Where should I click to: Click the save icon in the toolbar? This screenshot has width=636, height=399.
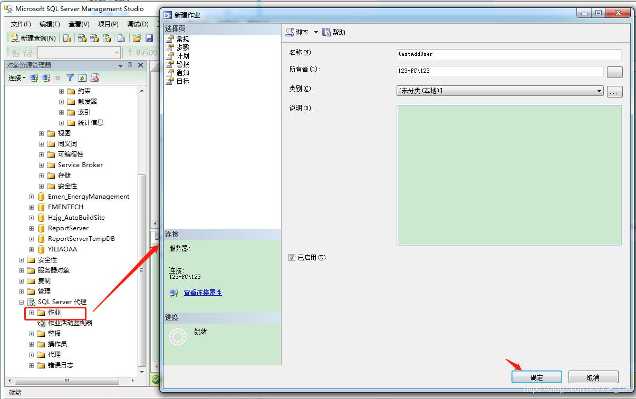point(150,38)
